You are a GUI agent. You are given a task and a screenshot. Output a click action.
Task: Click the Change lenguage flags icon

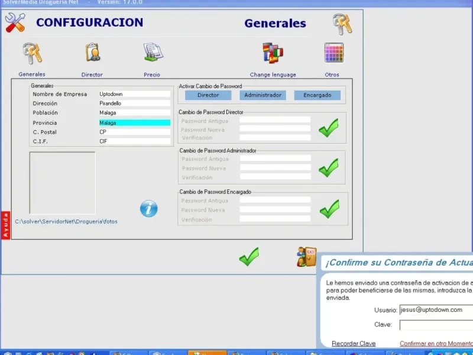pyautogui.click(x=273, y=53)
